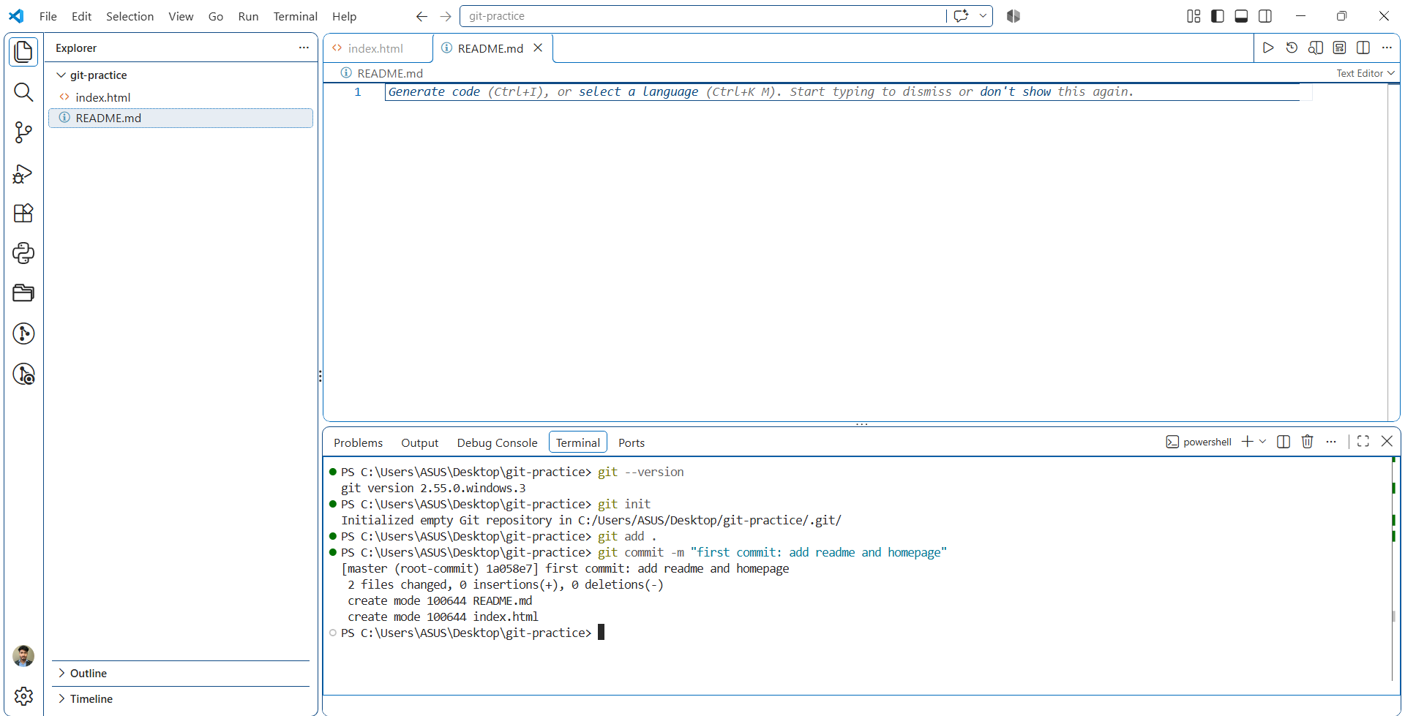Click the 'select a language' link

point(638,92)
